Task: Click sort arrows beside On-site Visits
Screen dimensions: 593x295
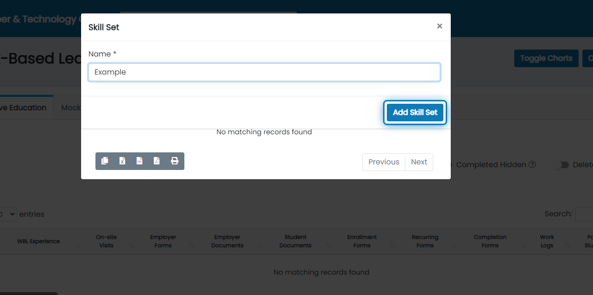Action: point(132,245)
